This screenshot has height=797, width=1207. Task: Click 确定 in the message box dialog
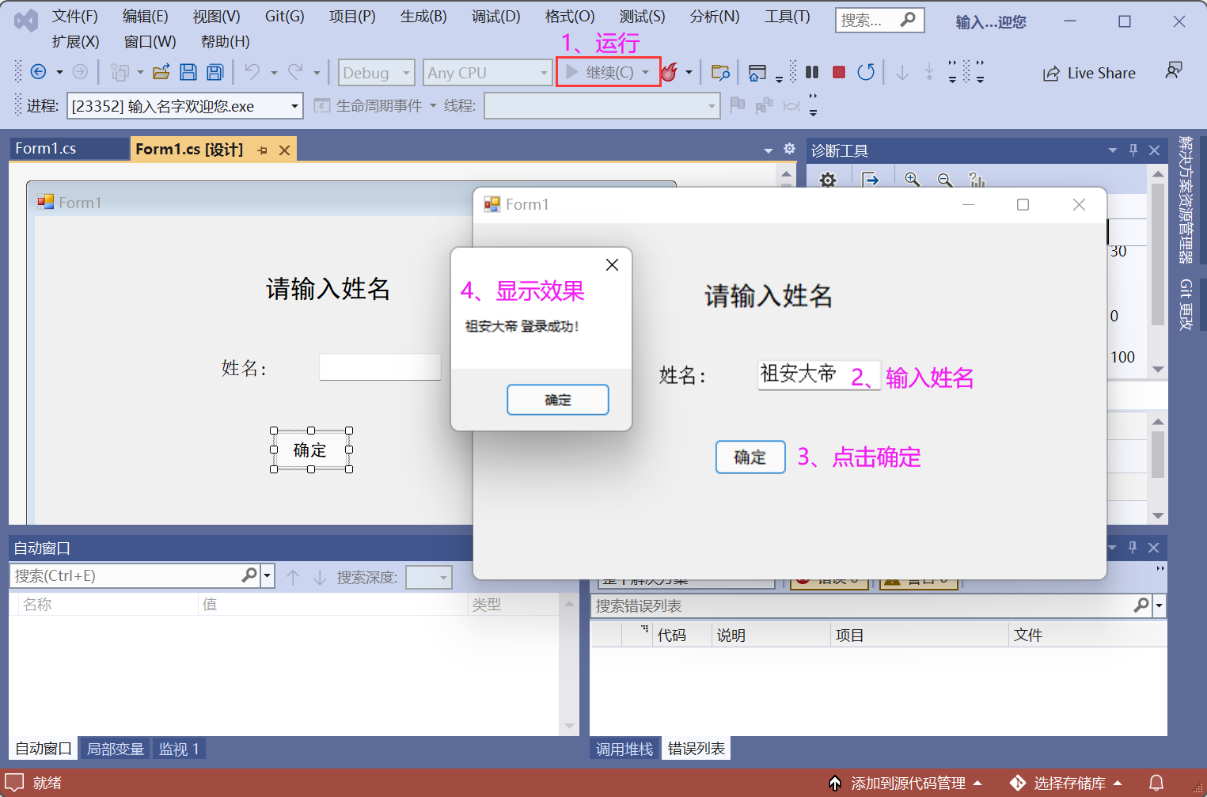(558, 400)
